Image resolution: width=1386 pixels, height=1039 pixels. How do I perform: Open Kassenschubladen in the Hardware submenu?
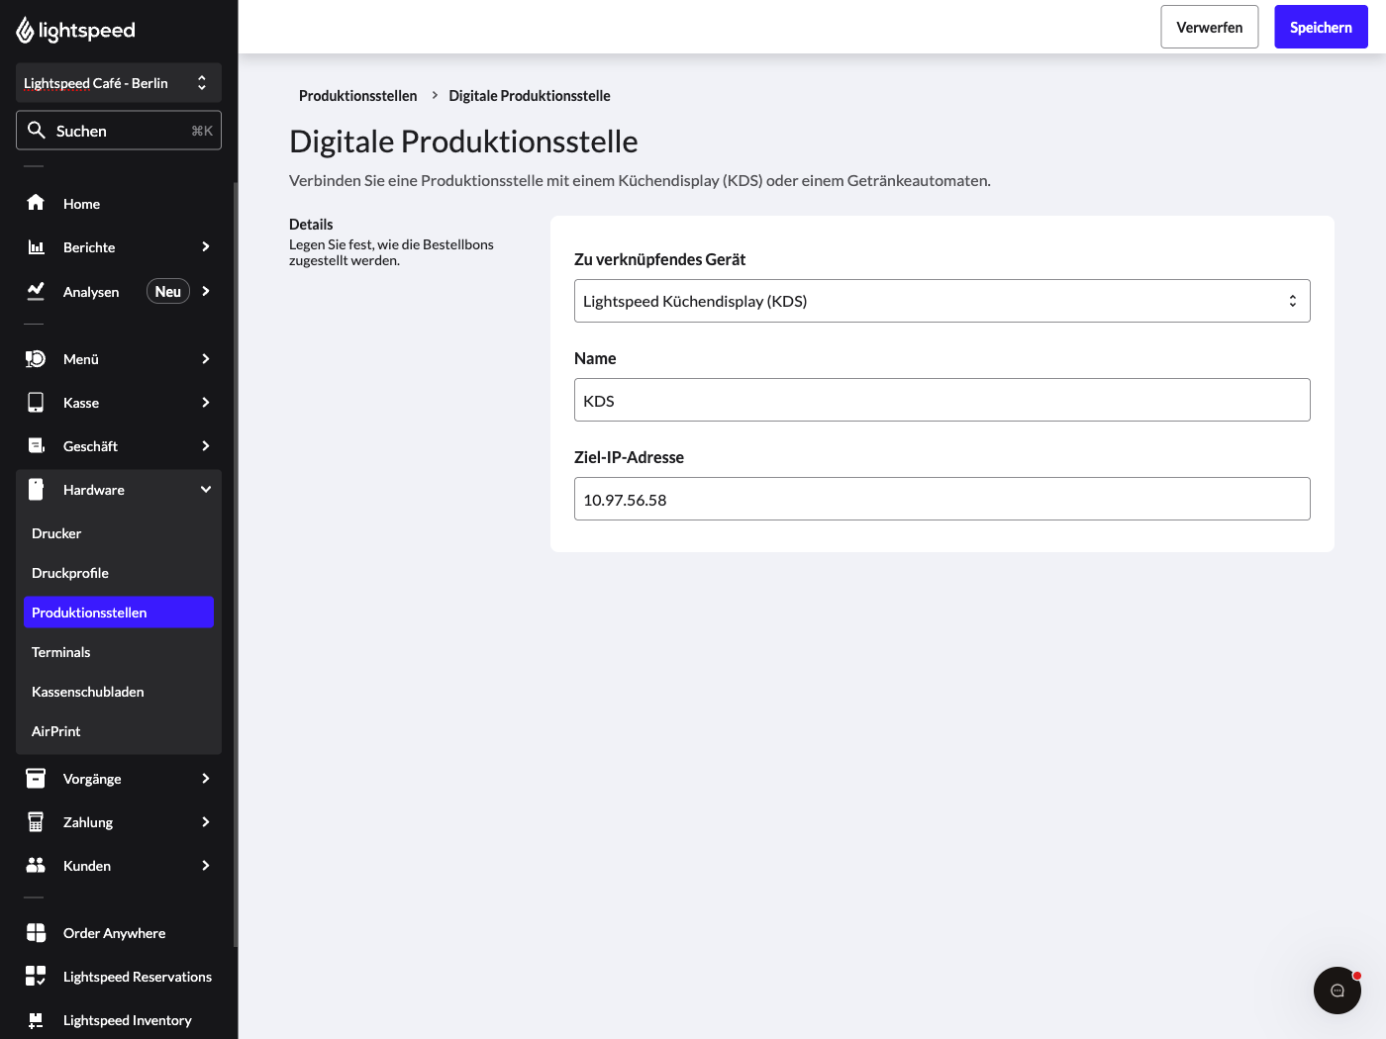tap(119, 692)
